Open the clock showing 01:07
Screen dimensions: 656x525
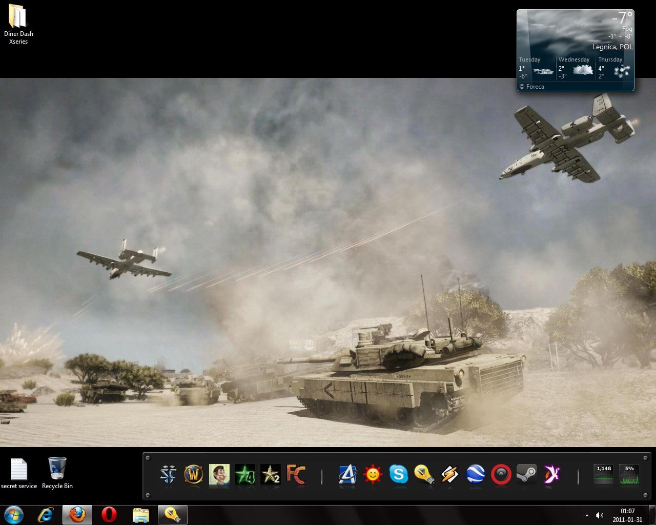[627, 515]
